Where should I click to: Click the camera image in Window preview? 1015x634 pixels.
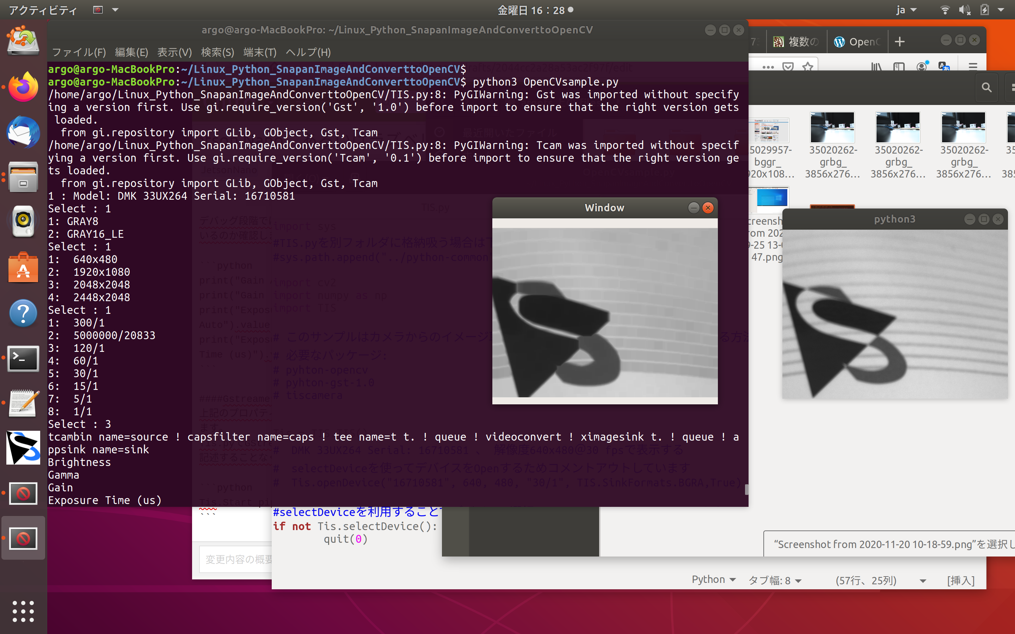605,312
